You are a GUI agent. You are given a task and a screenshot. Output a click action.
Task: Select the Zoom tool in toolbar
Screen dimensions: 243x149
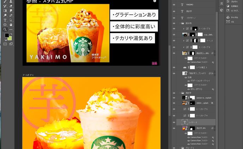click(5, 30)
